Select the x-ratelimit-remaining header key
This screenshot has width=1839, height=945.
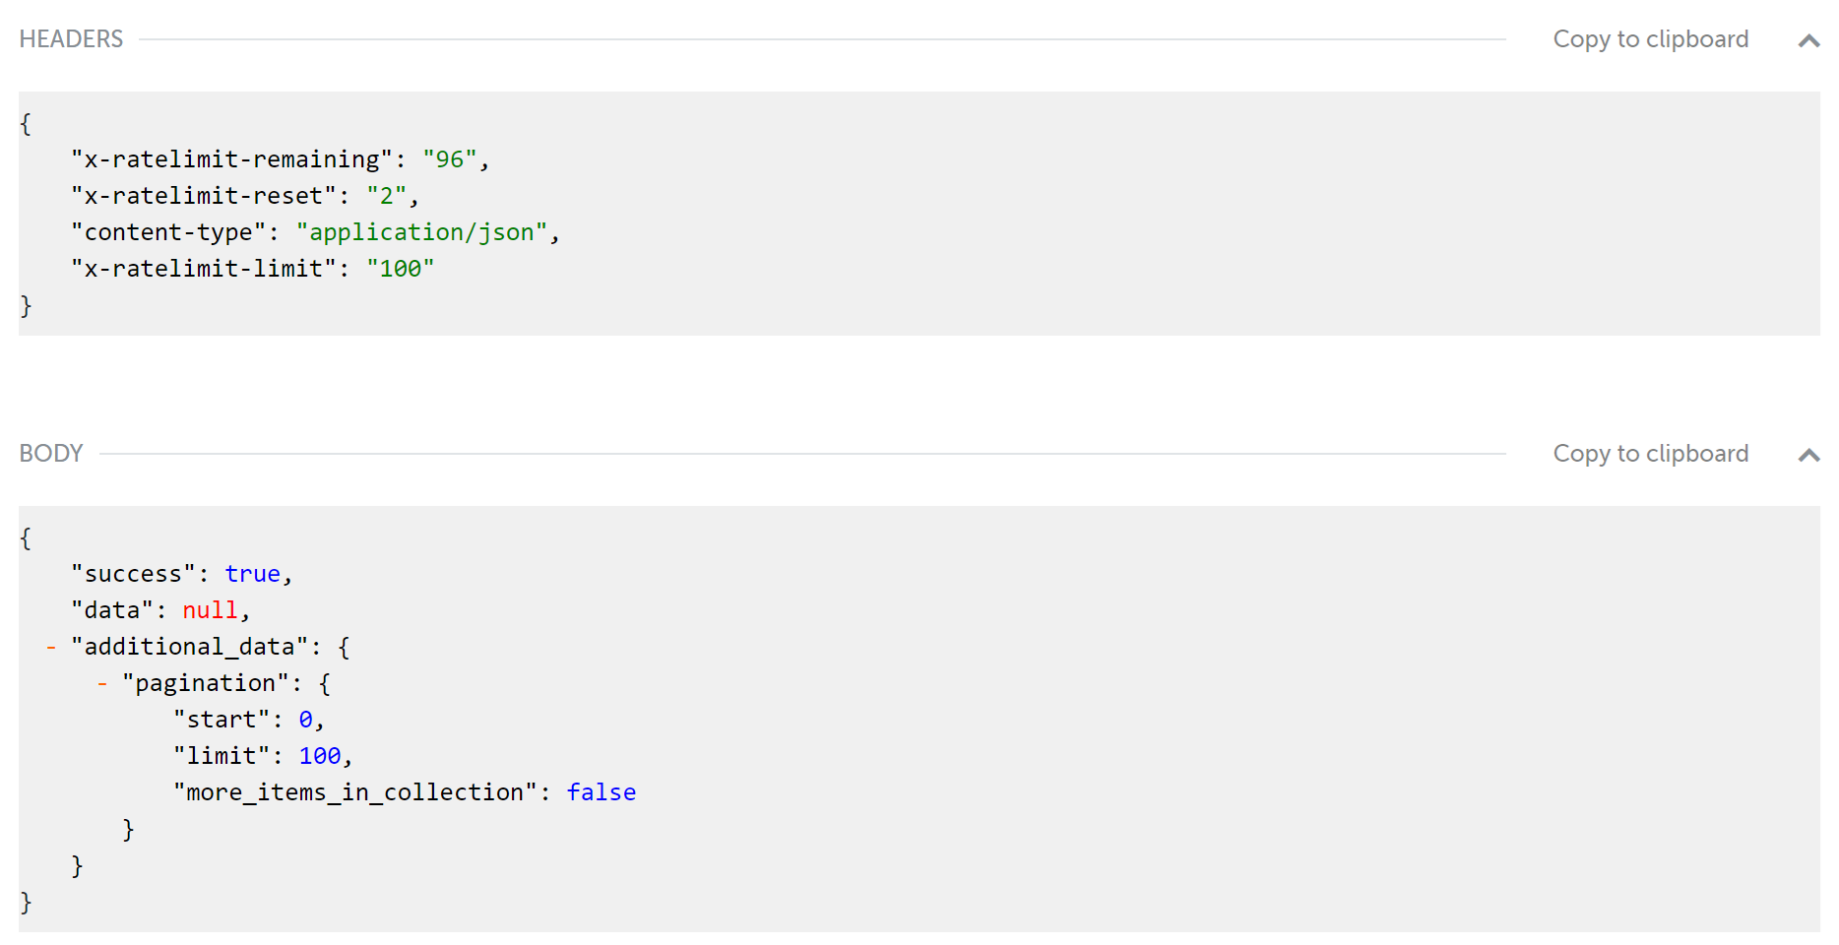tap(229, 158)
